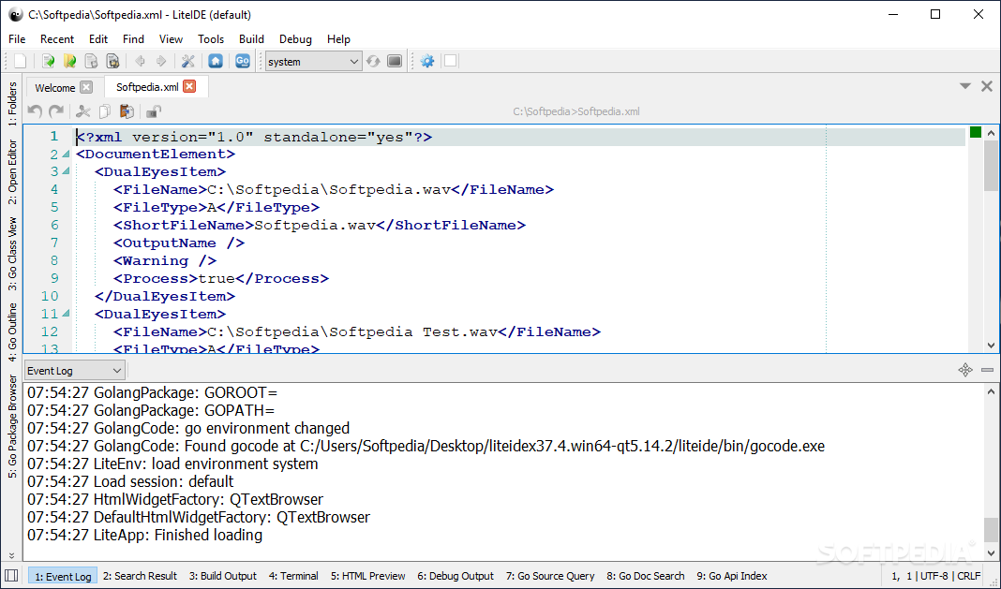The width and height of the screenshot is (1001, 589).
Task: Copy selection using the editor copy icon
Action: pos(105,111)
